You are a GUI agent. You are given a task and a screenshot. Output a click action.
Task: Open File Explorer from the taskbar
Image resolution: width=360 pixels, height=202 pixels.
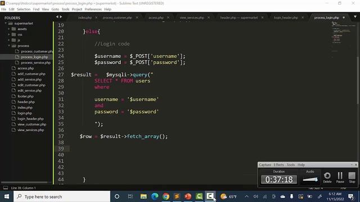tap(143, 196)
